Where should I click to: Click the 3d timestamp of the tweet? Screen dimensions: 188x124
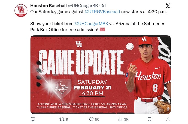103,5
